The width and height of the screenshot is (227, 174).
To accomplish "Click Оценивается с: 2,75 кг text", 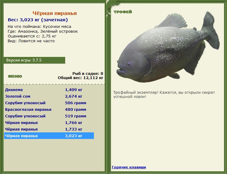I will [32, 36].
